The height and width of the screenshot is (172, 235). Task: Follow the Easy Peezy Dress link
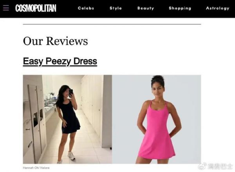pyautogui.click(x=60, y=61)
